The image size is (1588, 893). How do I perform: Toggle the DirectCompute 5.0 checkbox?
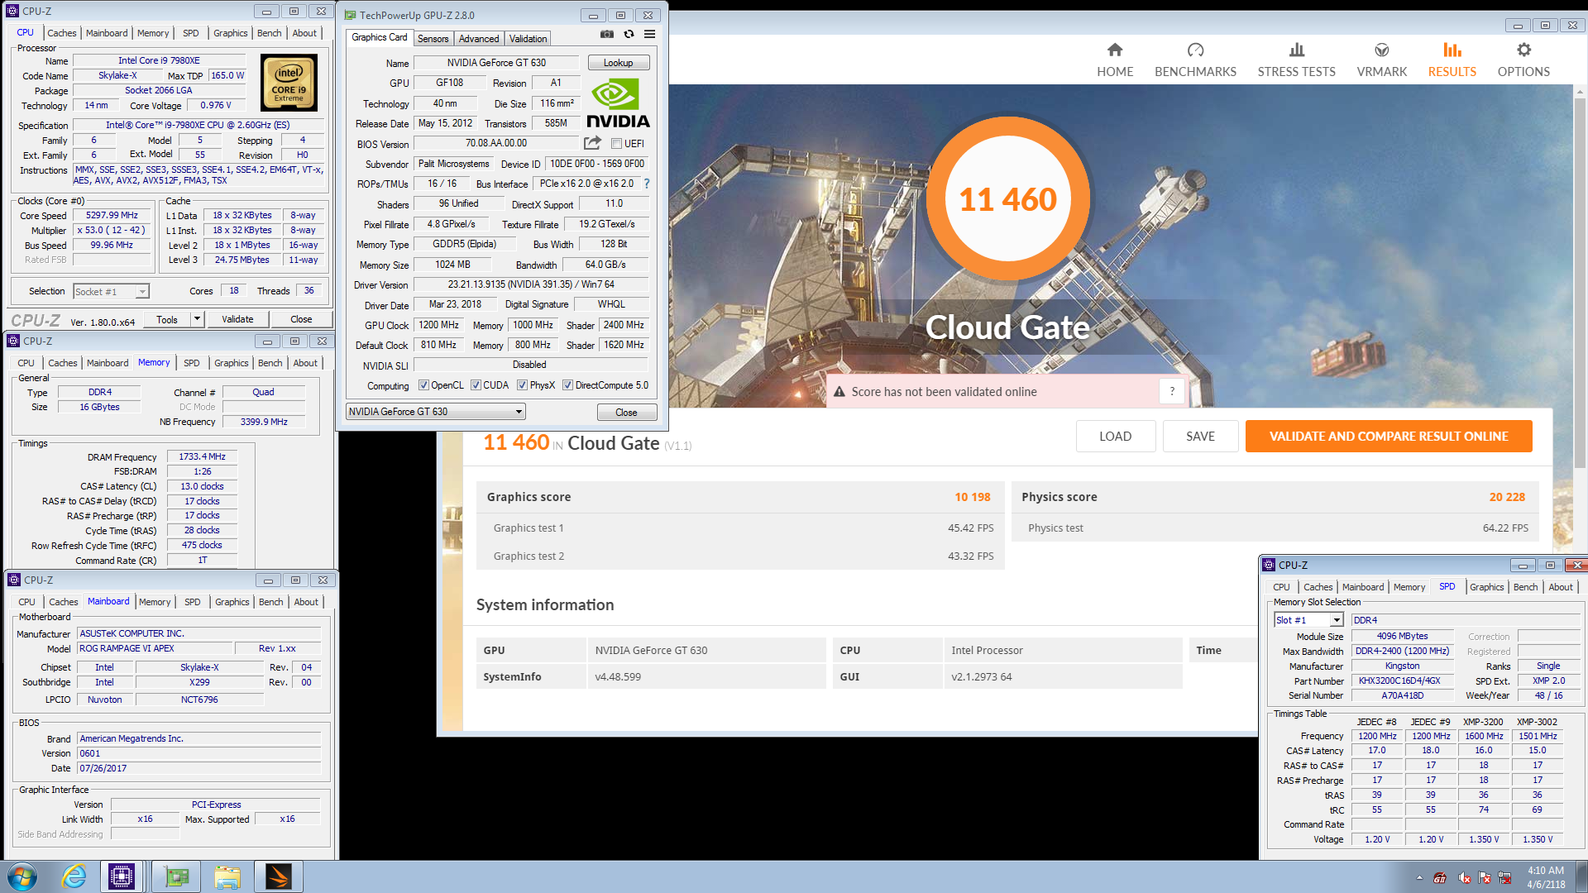point(567,385)
